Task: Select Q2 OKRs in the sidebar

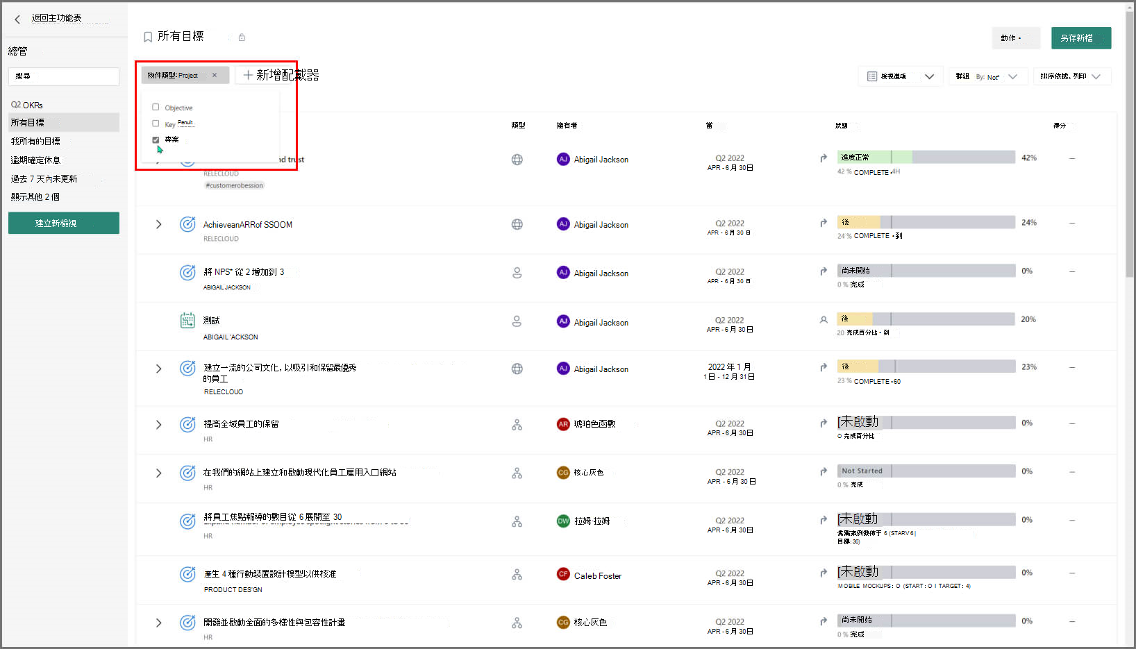Action: coord(27,105)
